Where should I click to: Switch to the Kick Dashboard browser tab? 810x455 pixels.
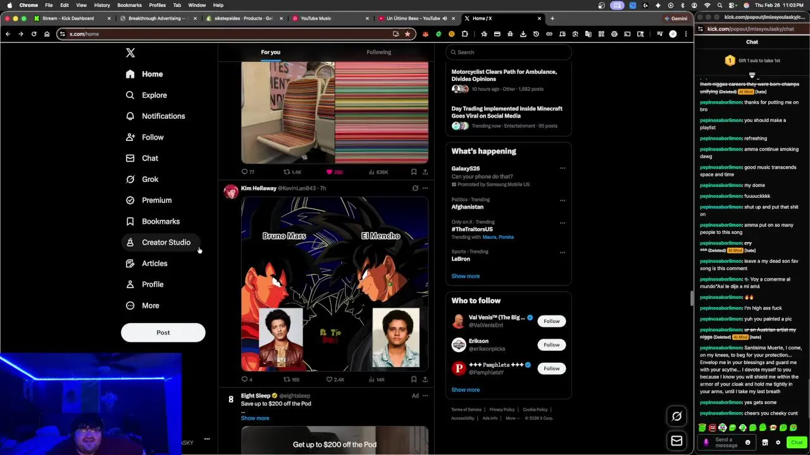(x=73, y=18)
